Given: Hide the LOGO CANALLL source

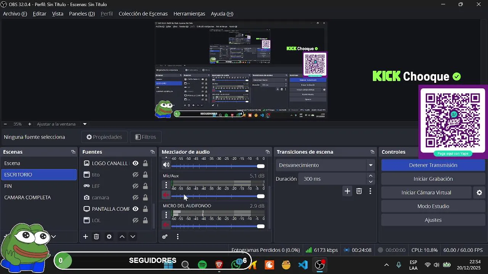Looking at the screenshot, I should (135, 163).
